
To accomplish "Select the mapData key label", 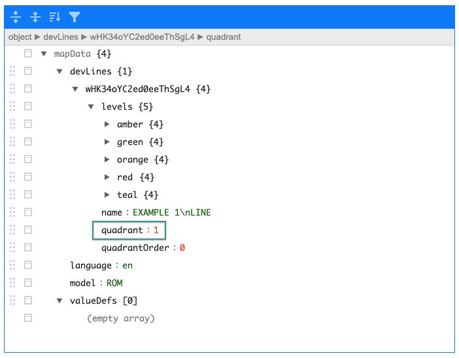I will (73, 54).
